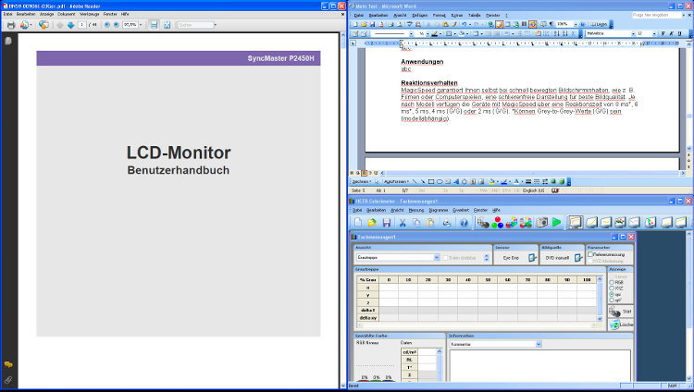Click the green play arrow in HCFR toolbar
The image size is (694, 392).
tap(556, 223)
